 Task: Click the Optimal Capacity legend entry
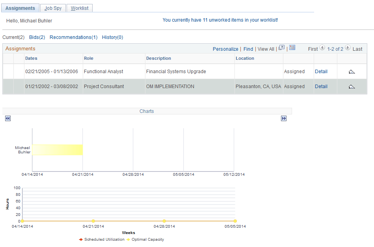[145, 240]
